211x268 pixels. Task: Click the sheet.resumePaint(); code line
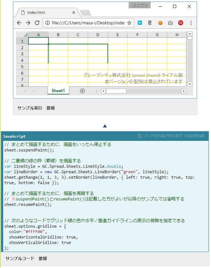(28, 204)
